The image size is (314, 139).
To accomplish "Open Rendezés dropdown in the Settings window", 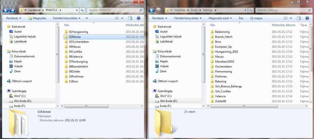I will 159,18.
